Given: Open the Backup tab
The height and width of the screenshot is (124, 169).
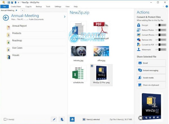Looking at the screenshot, I should pyautogui.click(x=39, y=6).
